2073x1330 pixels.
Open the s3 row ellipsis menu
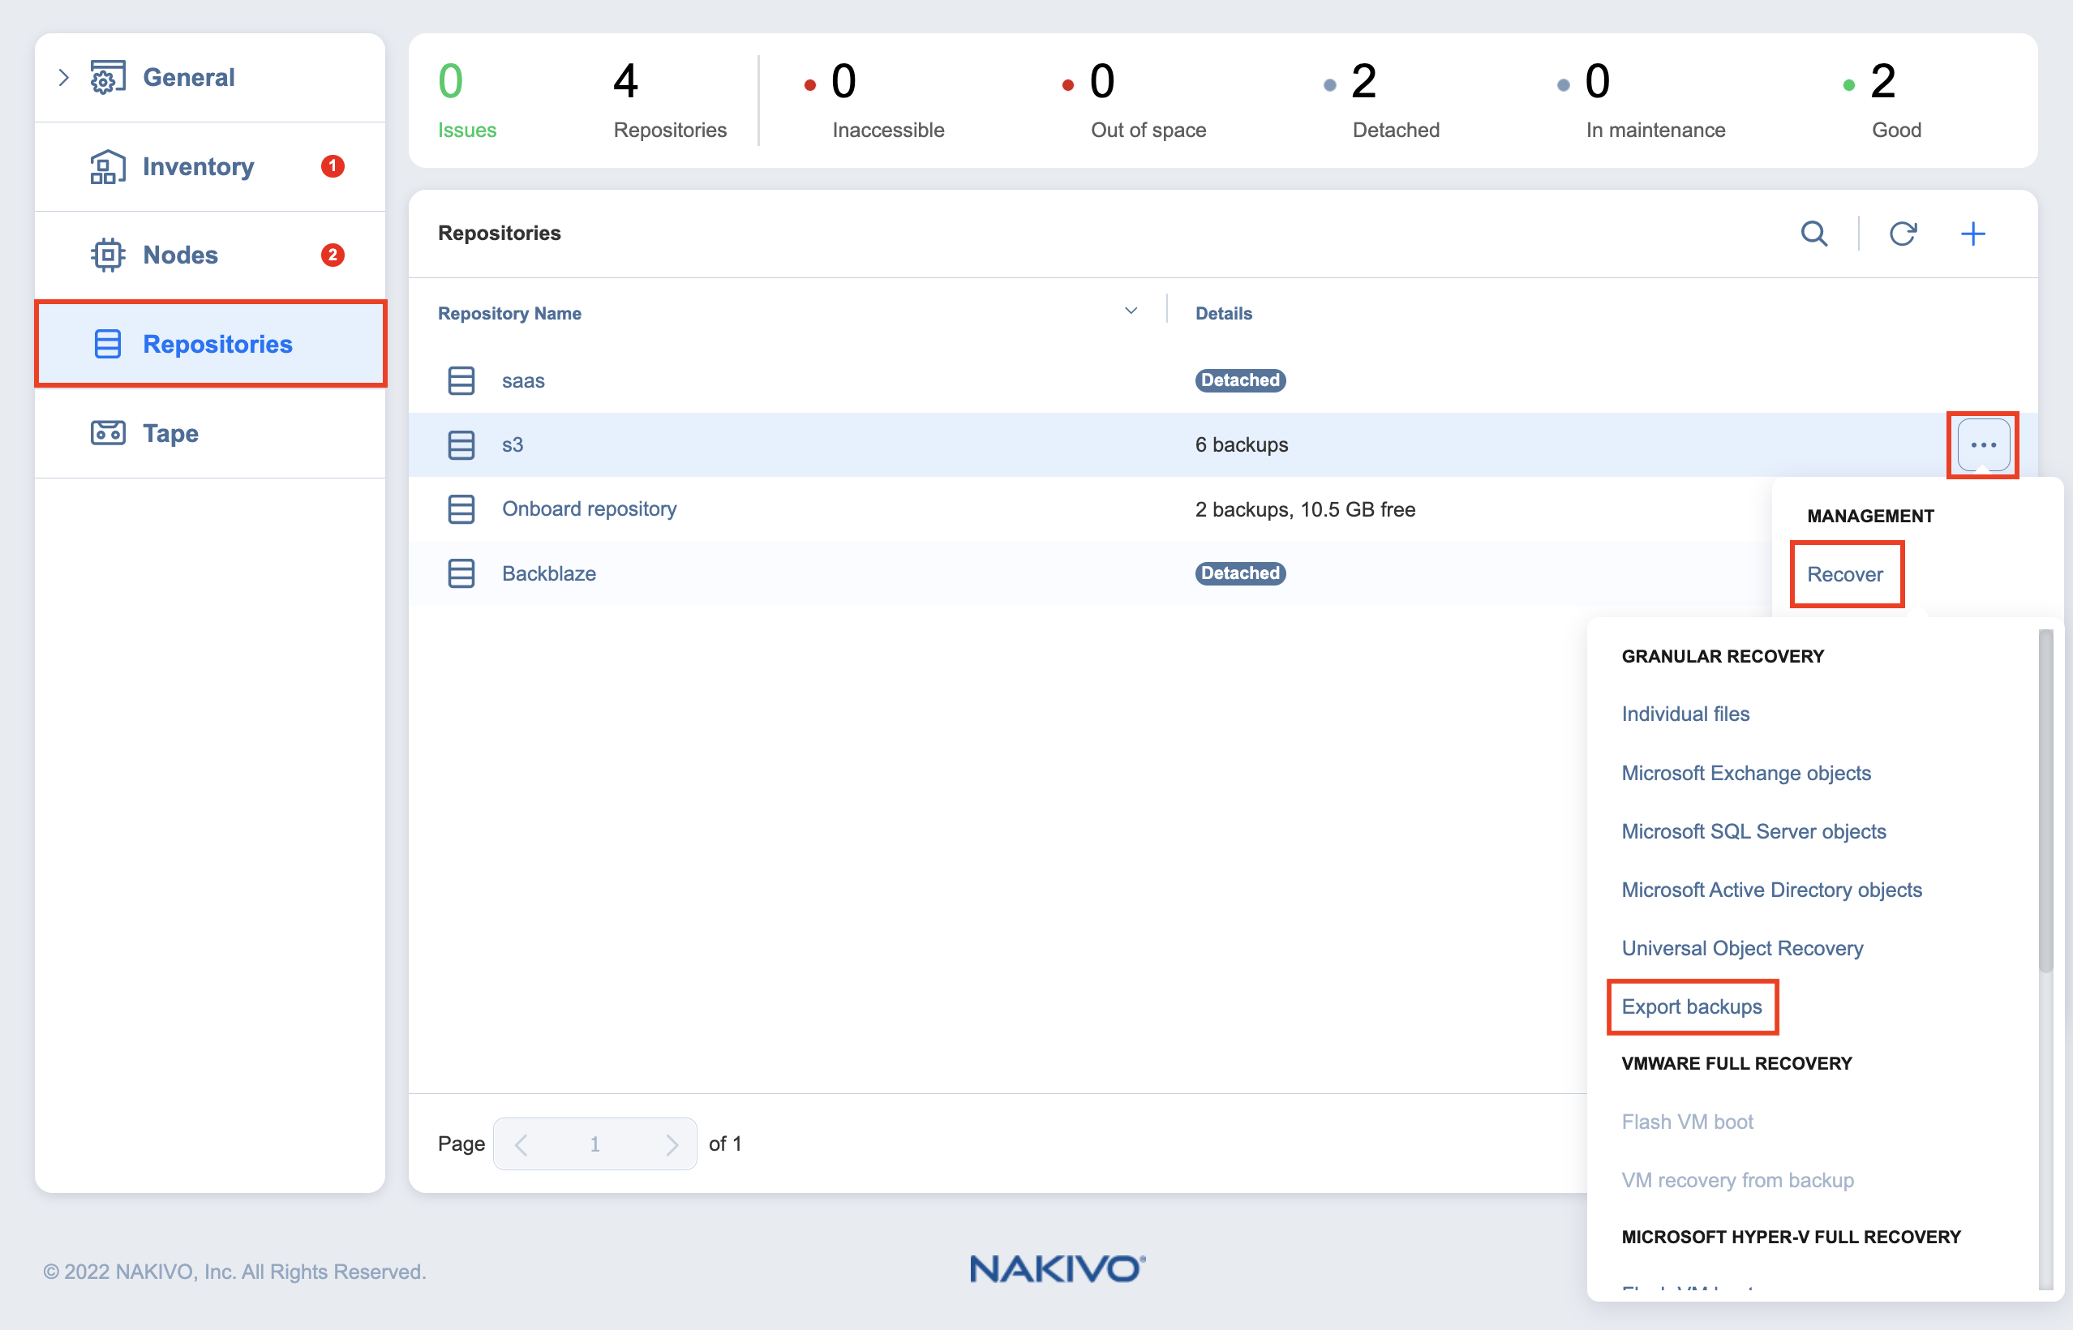tap(1983, 444)
